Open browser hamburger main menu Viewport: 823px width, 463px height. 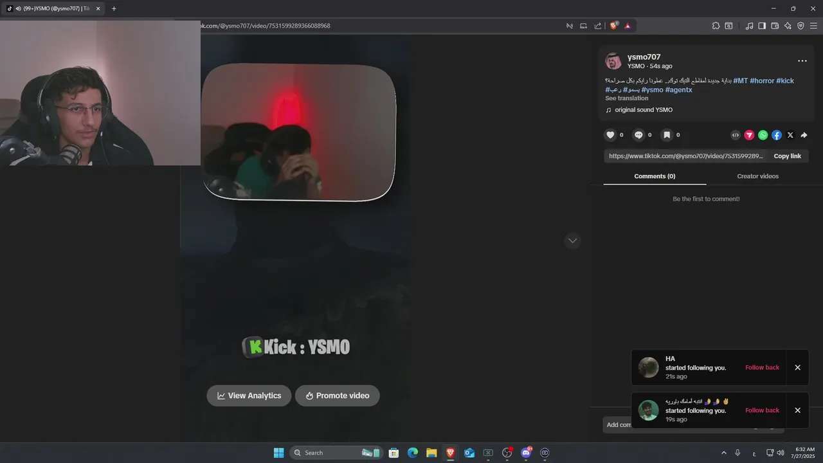click(x=813, y=26)
